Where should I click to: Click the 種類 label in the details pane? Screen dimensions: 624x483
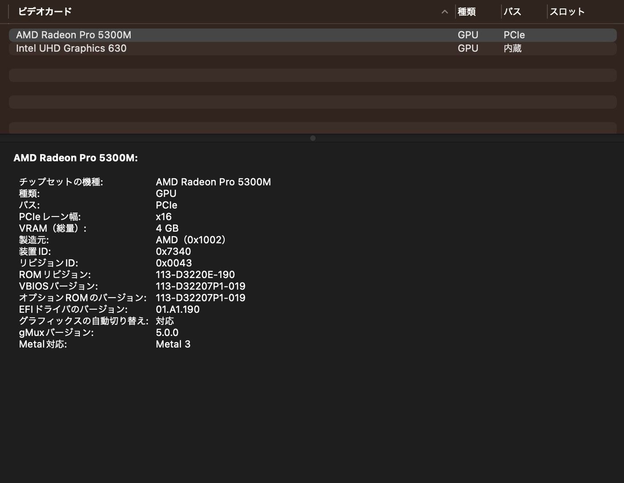pyautogui.click(x=29, y=194)
